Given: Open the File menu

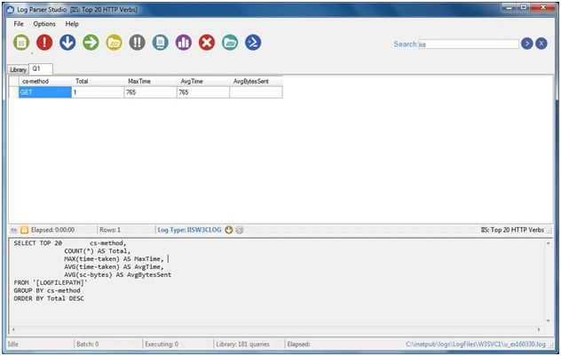Looking at the screenshot, I should coord(19,24).
